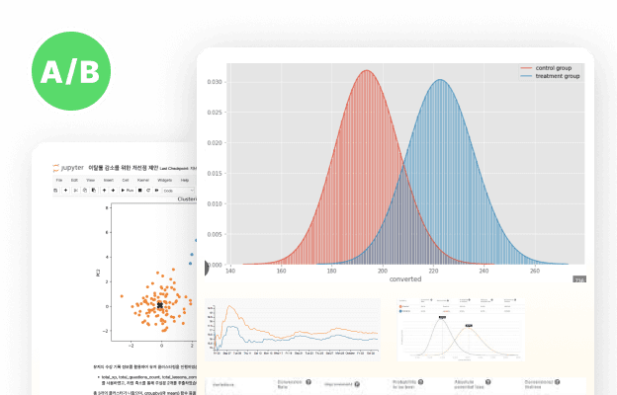Open the Insert menu in Jupyter
This screenshot has width=617, height=395.
pyautogui.click(x=108, y=180)
